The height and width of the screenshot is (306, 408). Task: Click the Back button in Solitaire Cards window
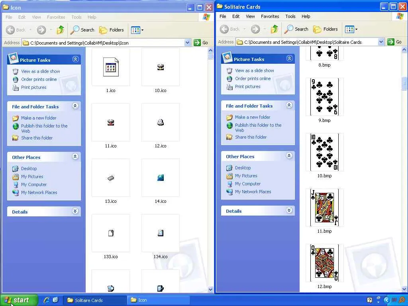229,29
